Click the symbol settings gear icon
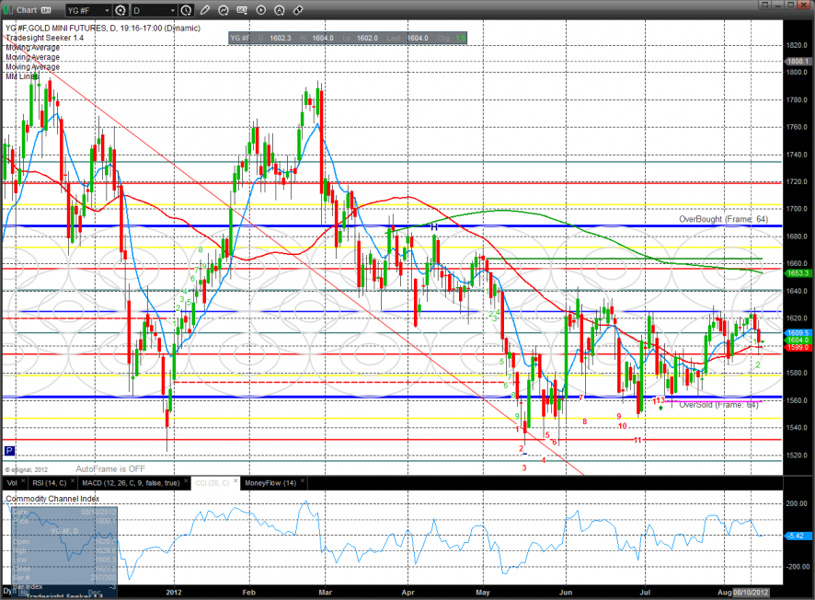The width and height of the screenshot is (815, 600). click(120, 11)
